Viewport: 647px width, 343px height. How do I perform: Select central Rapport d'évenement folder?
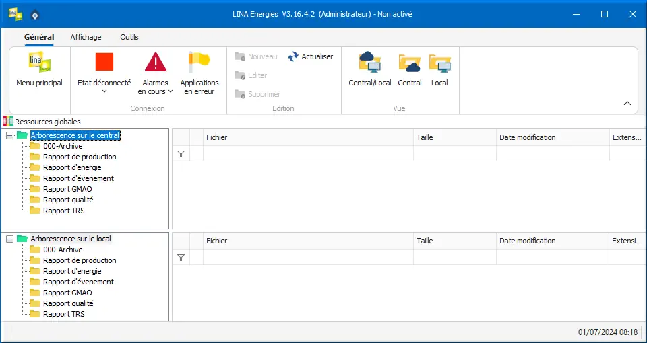coord(78,178)
